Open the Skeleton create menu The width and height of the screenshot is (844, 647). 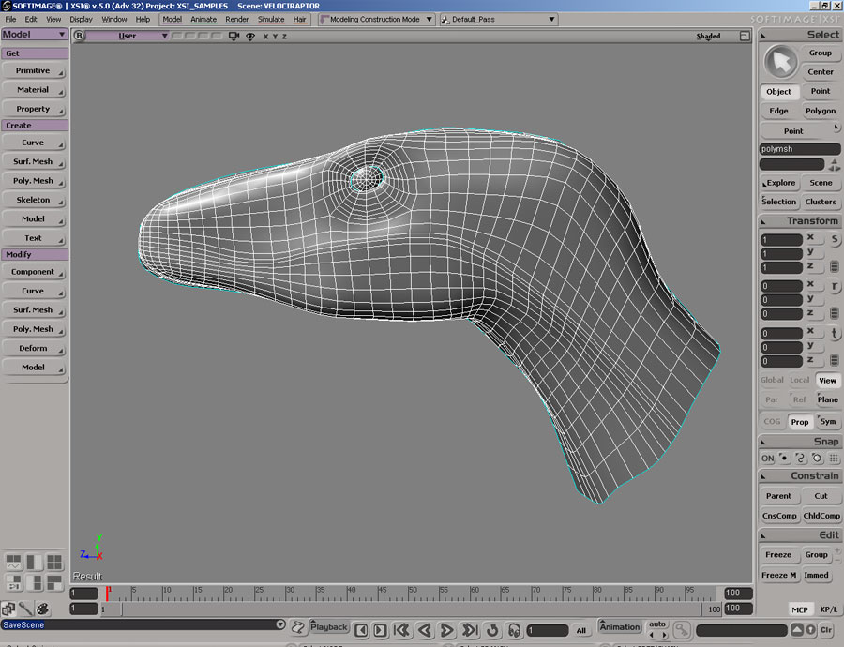(34, 200)
